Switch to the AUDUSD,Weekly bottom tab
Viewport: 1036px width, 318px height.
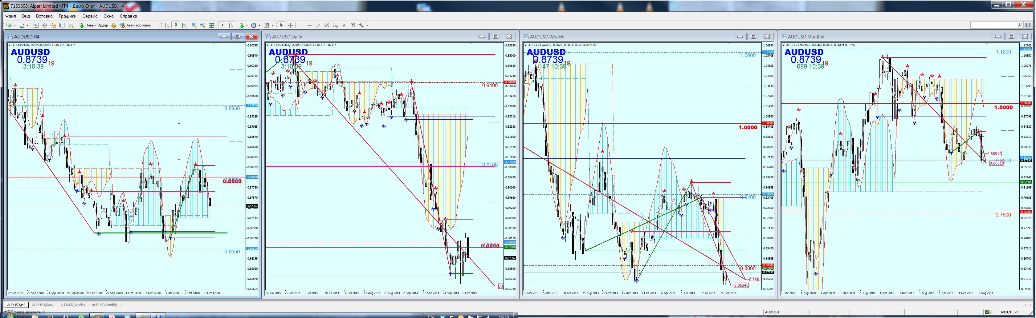click(x=73, y=305)
